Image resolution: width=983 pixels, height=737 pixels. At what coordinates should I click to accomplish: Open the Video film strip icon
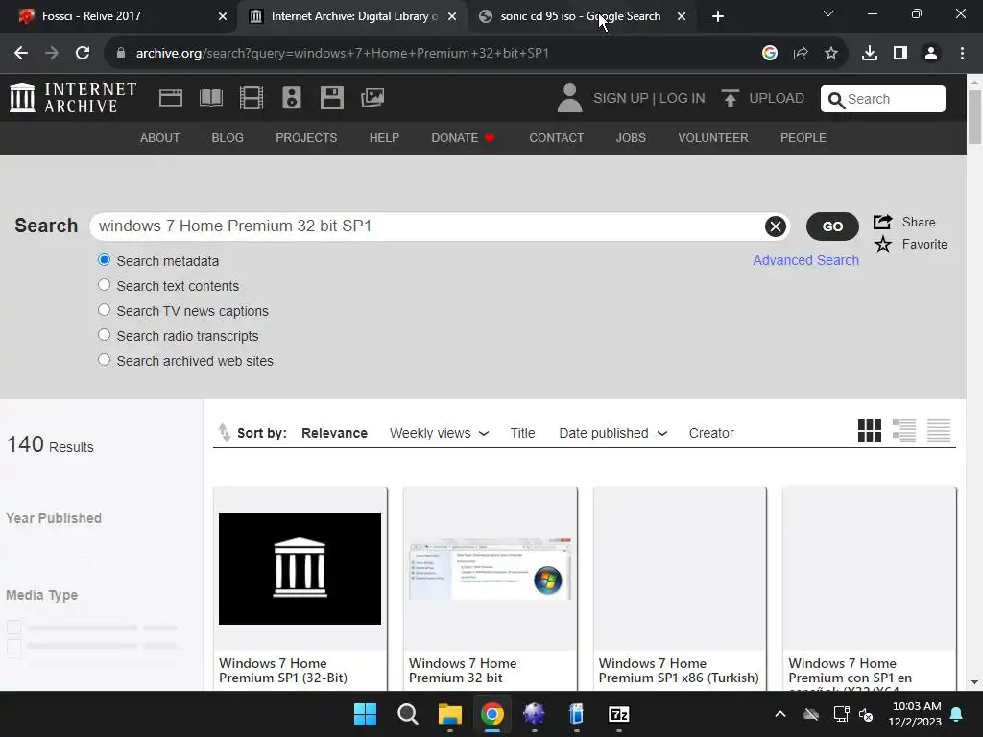[252, 98]
